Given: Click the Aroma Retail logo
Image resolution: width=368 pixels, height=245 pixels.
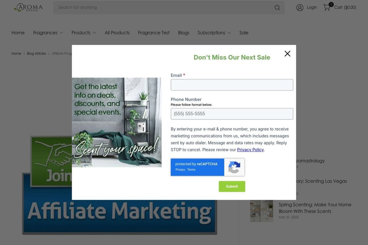Looking at the screenshot, I should (28, 7).
